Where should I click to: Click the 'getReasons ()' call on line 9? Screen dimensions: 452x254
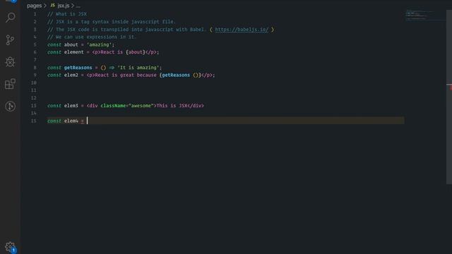coord(181,75)
